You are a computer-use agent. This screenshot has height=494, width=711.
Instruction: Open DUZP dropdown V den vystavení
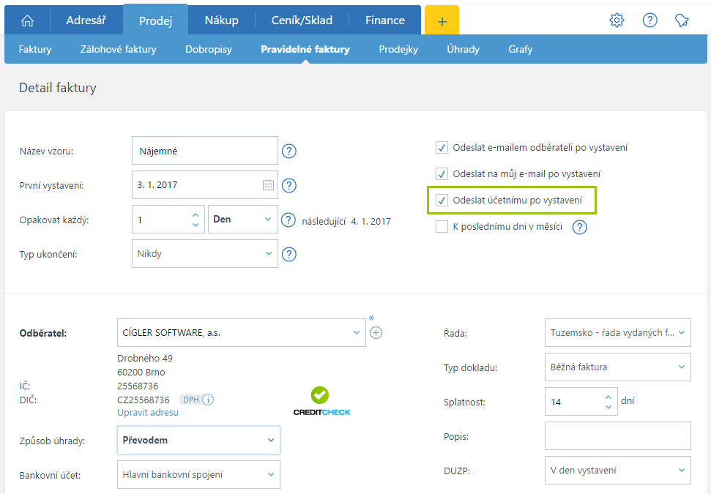coord(617,471)
